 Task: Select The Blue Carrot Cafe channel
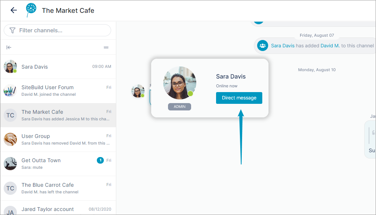(58, 188)
